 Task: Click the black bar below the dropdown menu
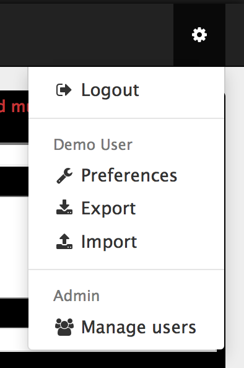pyautogui.click(x=113, y=360)
